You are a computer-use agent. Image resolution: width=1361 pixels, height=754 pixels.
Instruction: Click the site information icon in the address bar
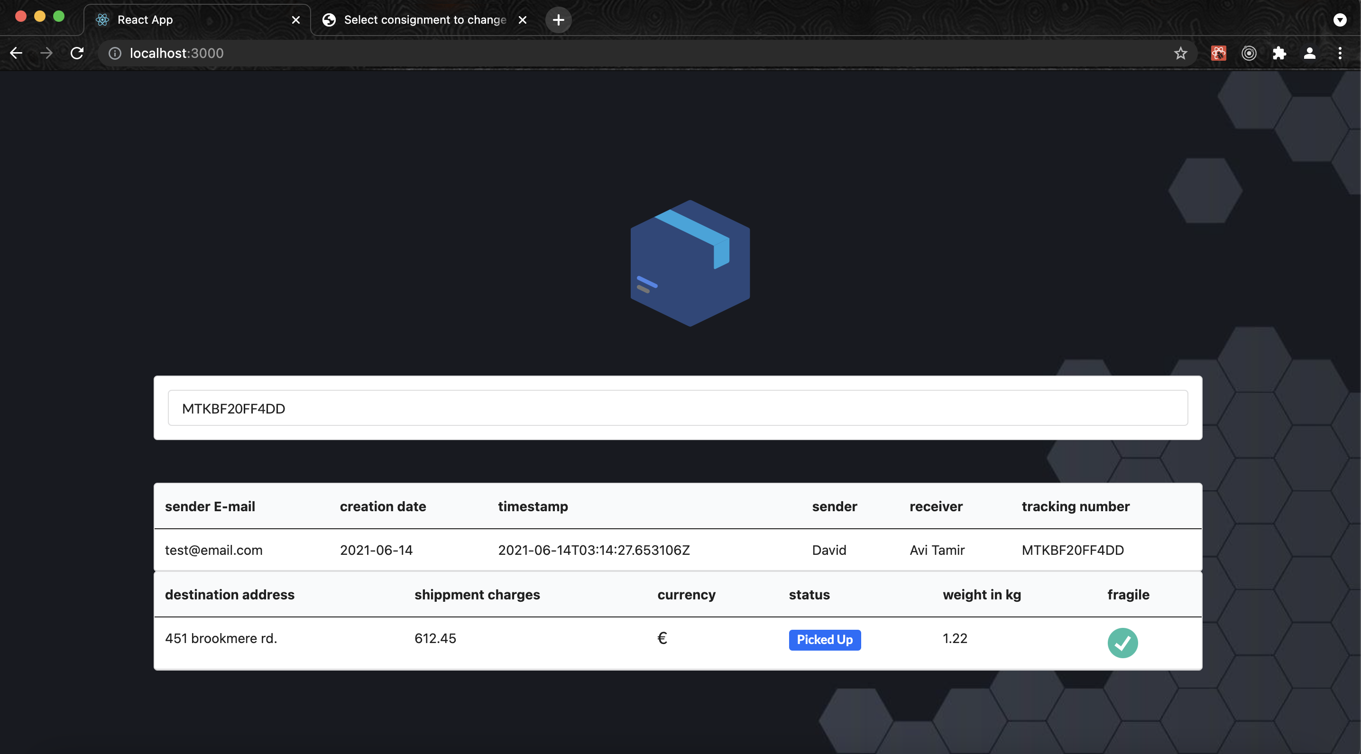coord(115,53)
